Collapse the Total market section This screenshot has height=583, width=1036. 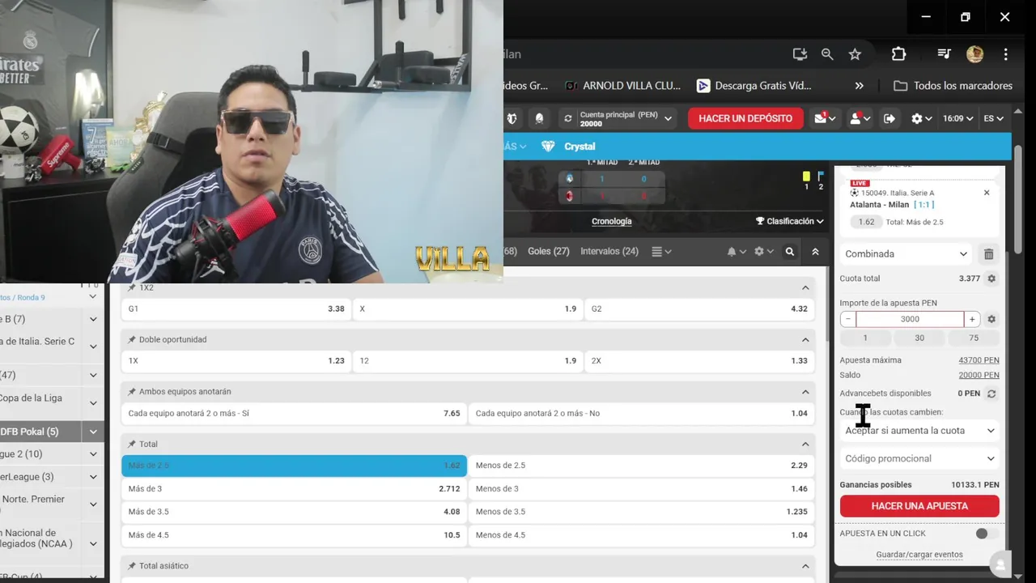click(x=805, y=445)
